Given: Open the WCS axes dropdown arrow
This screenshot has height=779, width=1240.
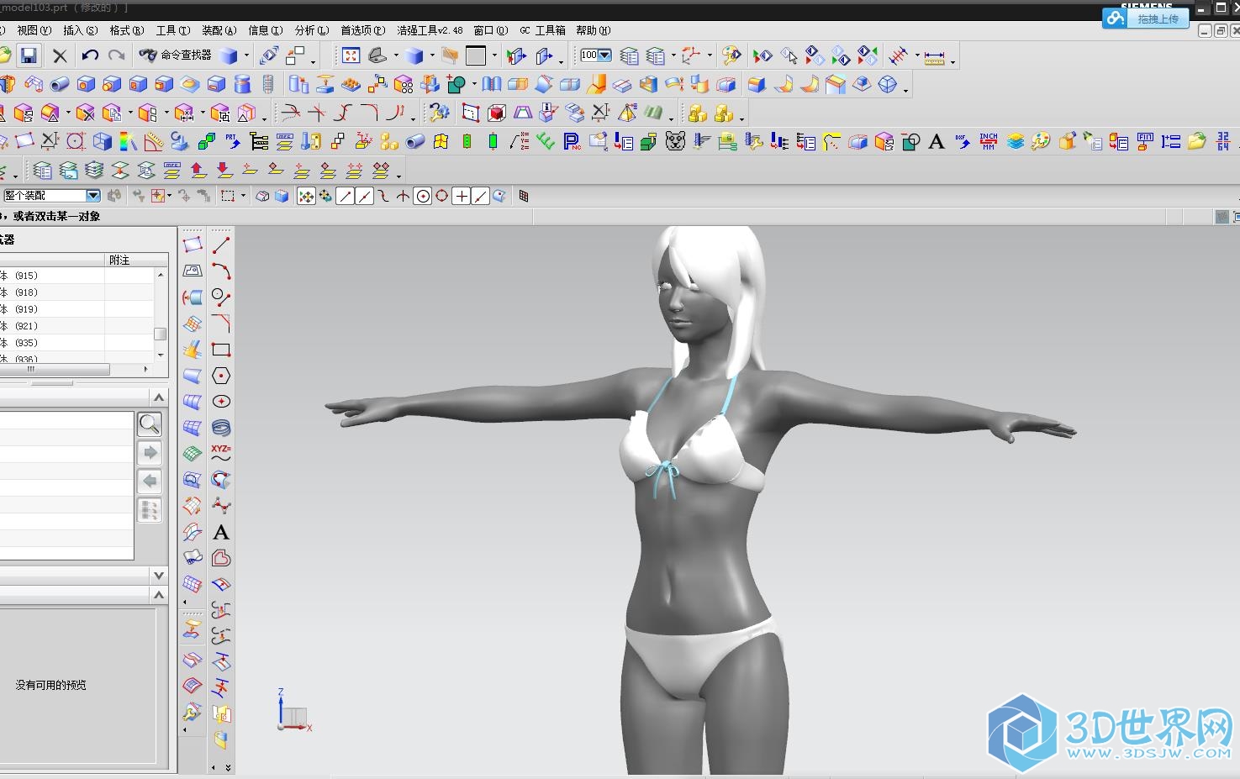Looking at the screenshot, I should [710, 56].
